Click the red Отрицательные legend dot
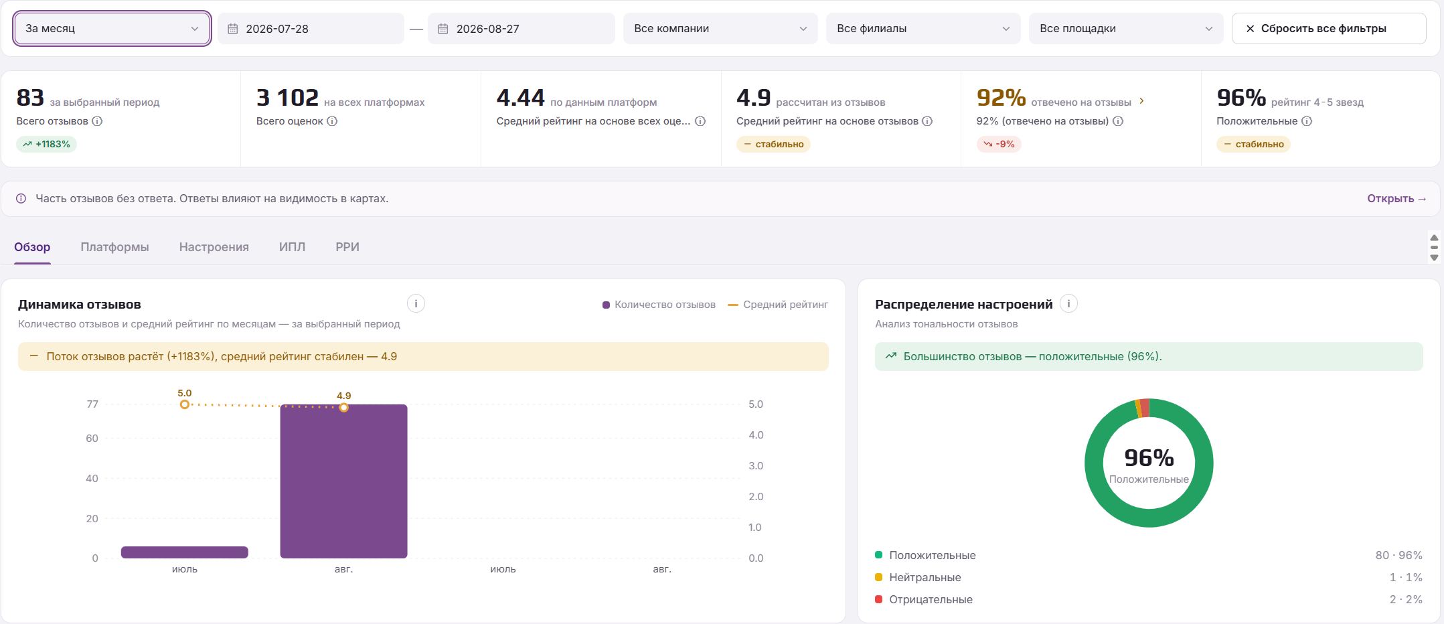This screenshot has width=1444, height=624. point(879,599)
